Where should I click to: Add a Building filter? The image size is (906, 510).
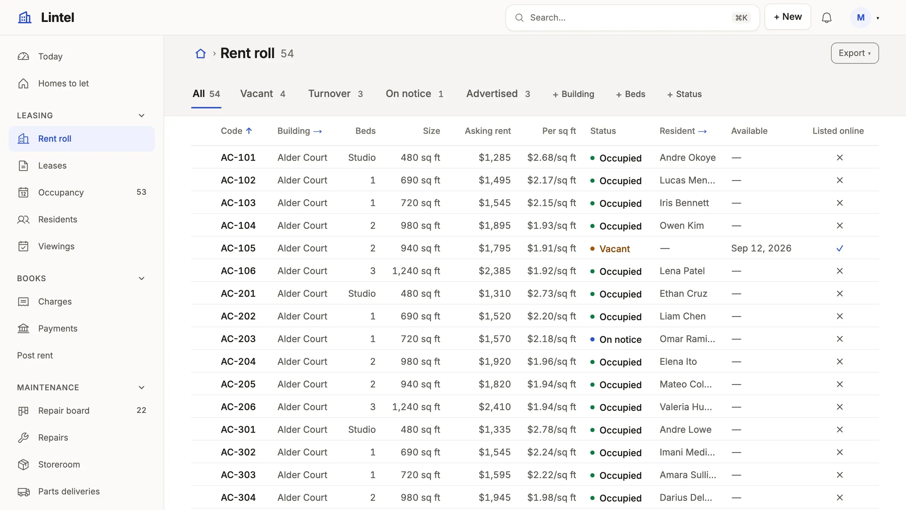[573, 94]
